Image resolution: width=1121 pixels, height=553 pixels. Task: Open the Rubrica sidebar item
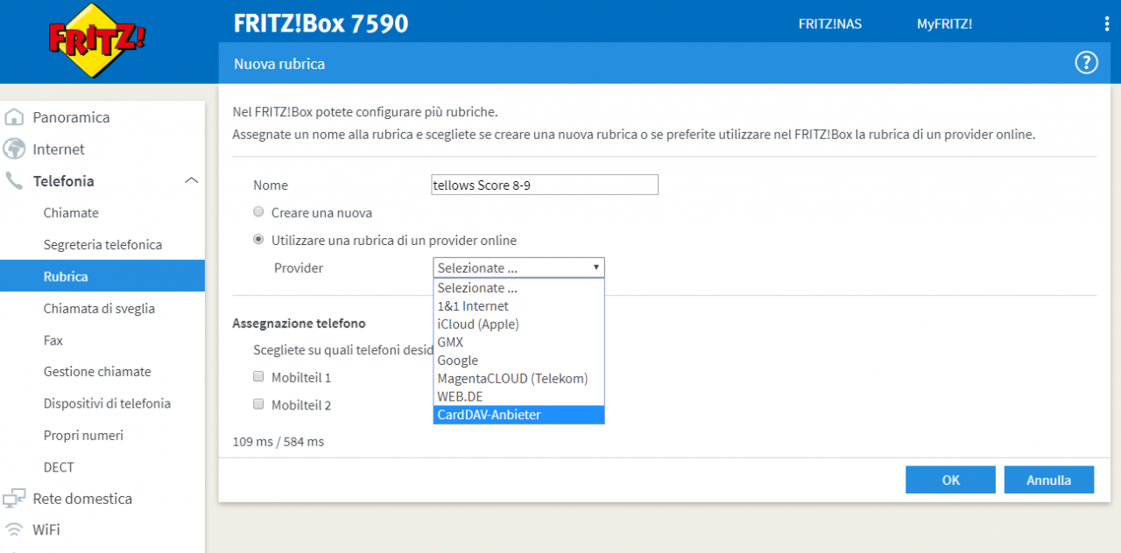tap(102, 276)
